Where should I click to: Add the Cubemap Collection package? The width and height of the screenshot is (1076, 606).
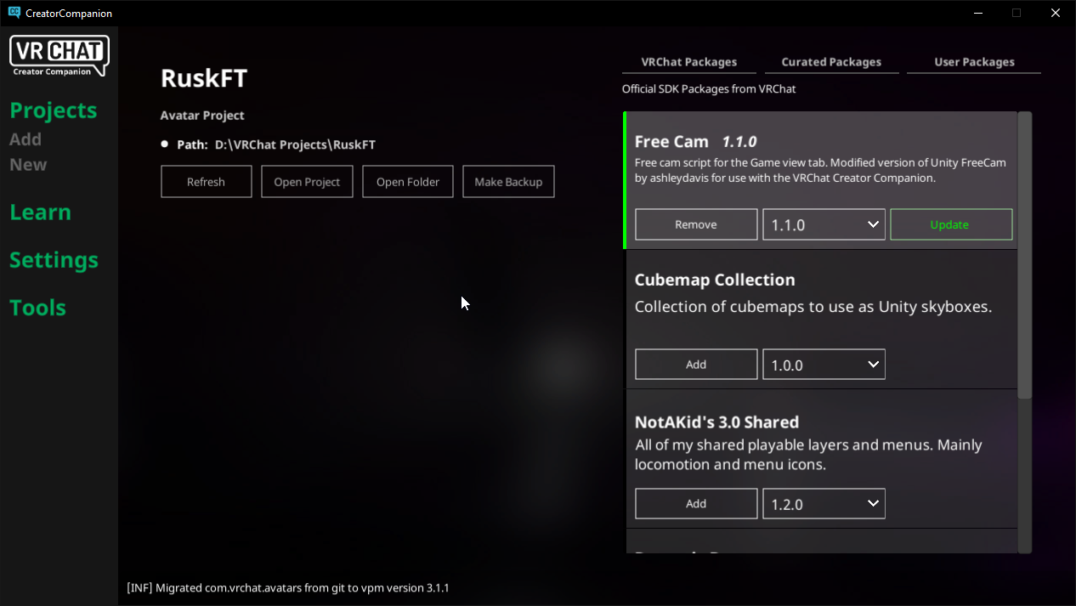tap(696, 364)
